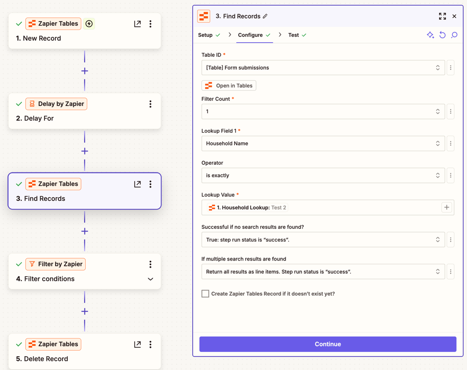The height and width of the screenshot is (370, 467).
Task: Open options menu for Delete Record step
Action: click(151, 344)
